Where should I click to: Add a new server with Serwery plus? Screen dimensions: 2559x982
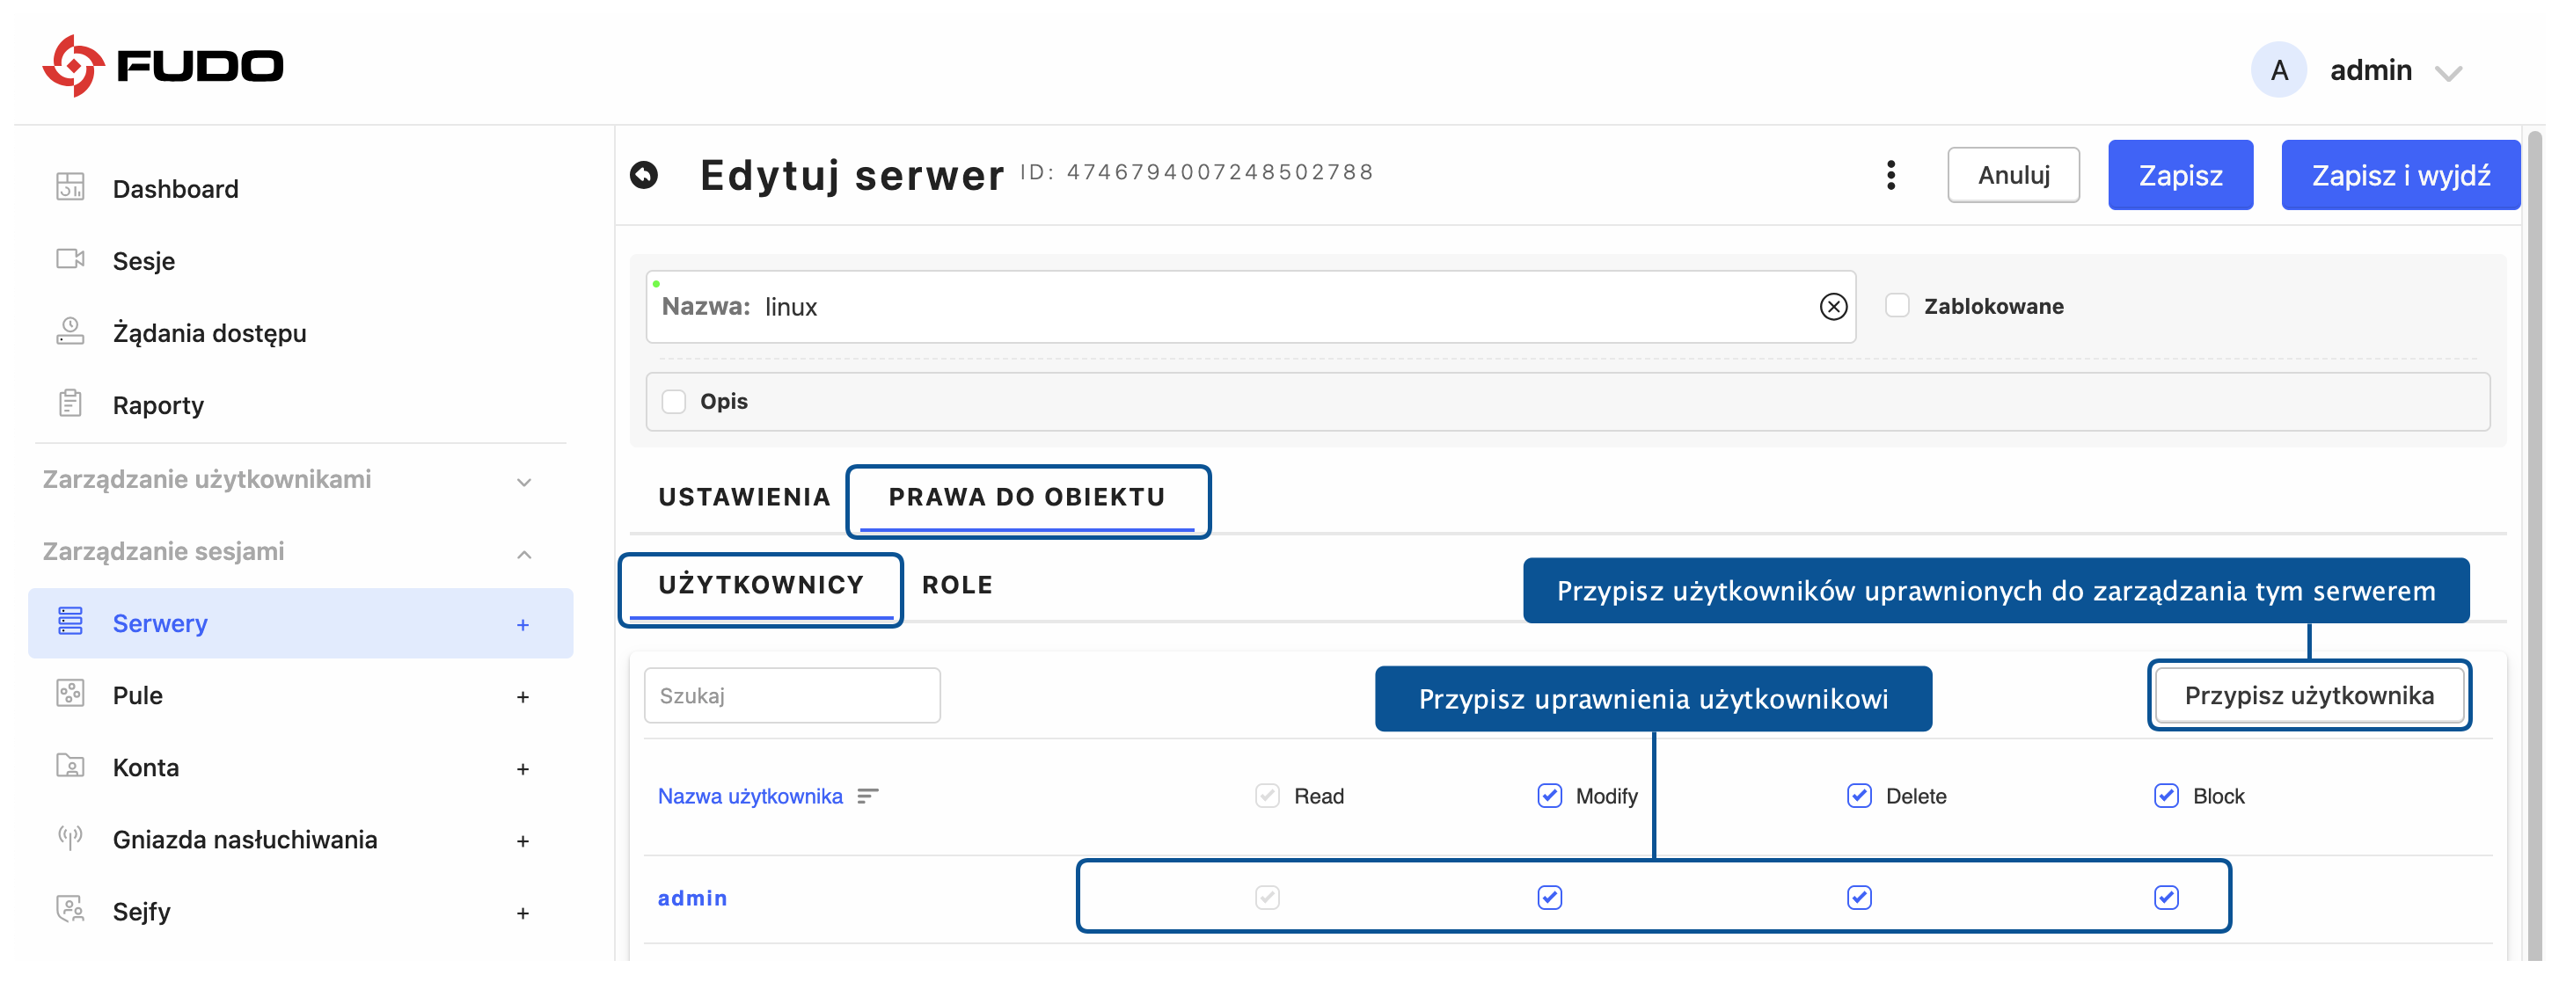(x=523, y=624)
